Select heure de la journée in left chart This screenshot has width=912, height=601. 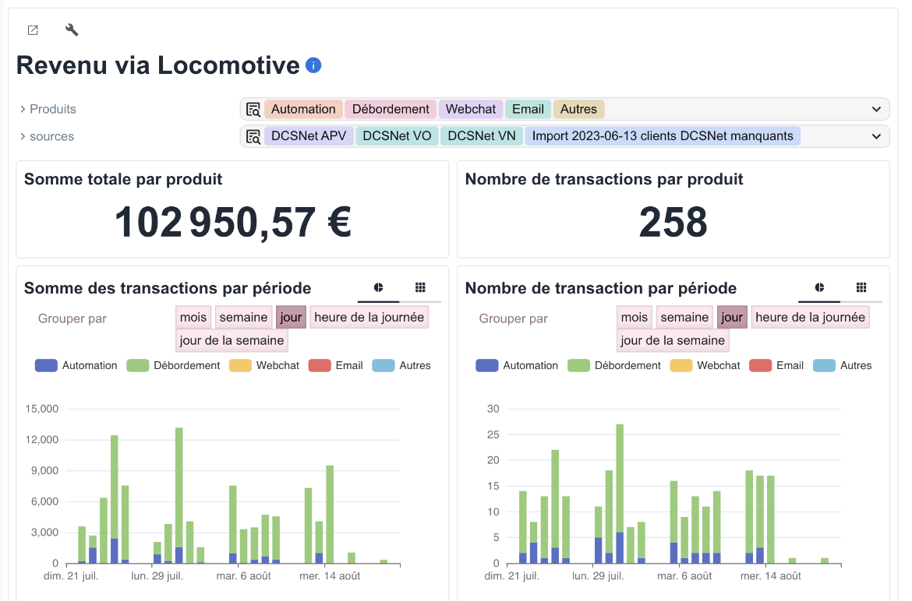(369, 318)
